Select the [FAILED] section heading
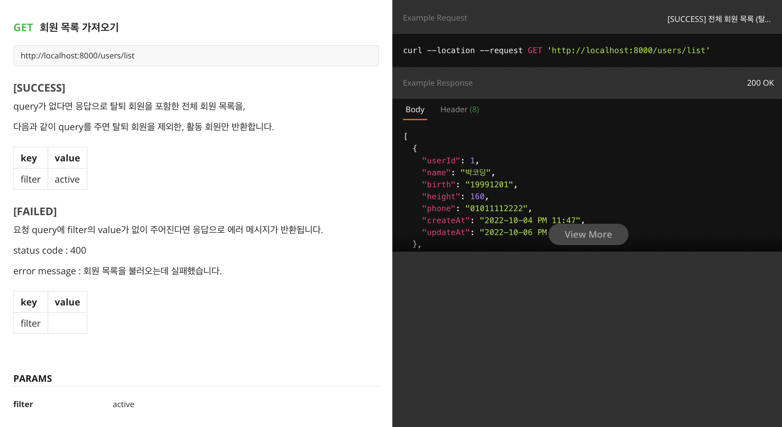Screen dimensions: 782x427 [35, 211]
